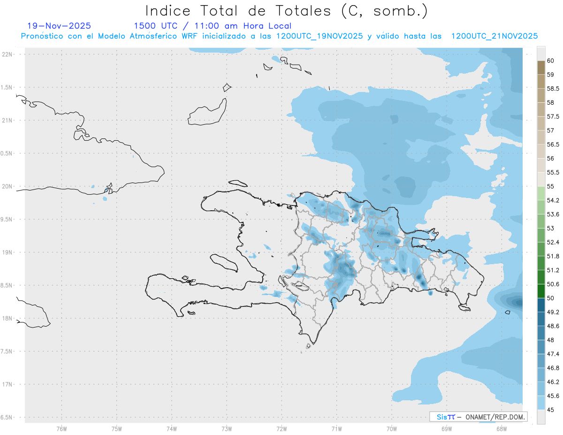Select the pale green swatch between 54.2 and 55
Screen dimensions: 563x435
tap(541, 193)
